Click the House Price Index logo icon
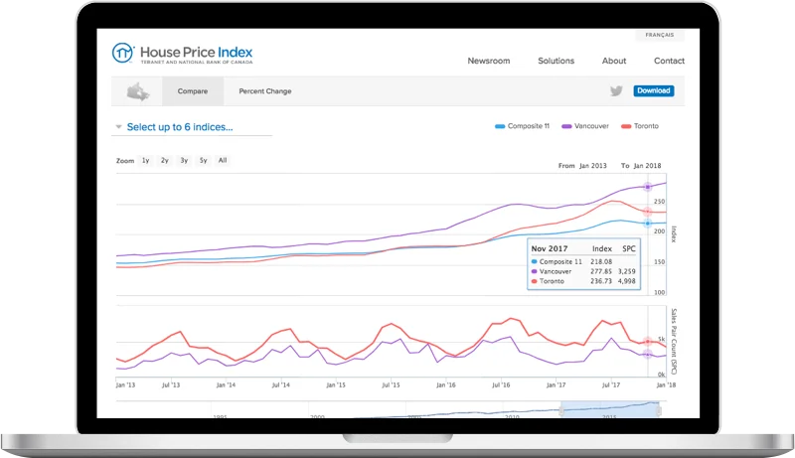Image resolution: width=795 pixels, height=458 pixels. pos(124,54)
